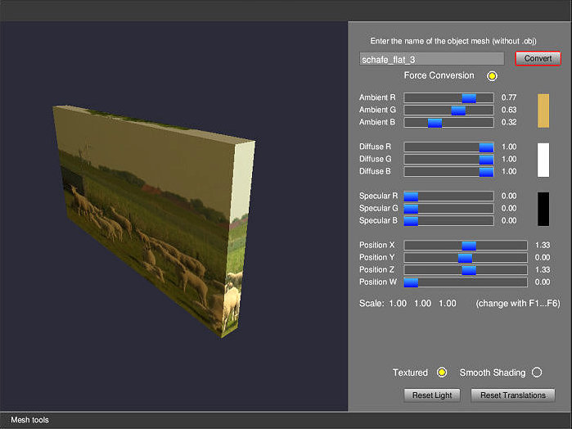The height and width of the screenshot is (429, 572).
Task: Click the Convert button
Action: 538,58
